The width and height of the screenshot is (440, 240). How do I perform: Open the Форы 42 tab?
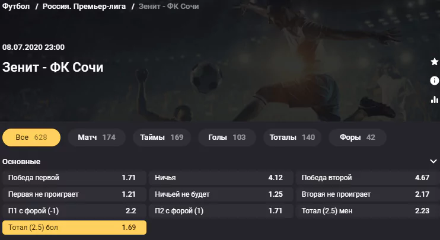(358, 137)
